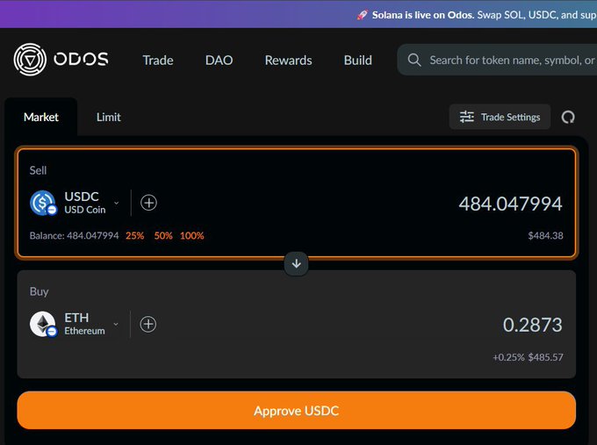The width and height of the screenshot is (597, 445).
Task: Expand the USDC sell token dropdown
Action: (117, 203)
